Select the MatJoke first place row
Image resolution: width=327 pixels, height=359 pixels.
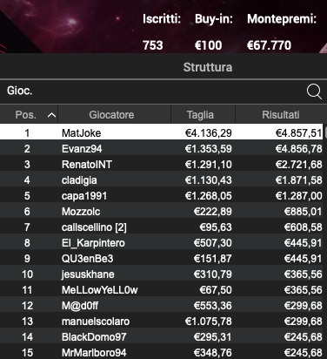point(162,132)
